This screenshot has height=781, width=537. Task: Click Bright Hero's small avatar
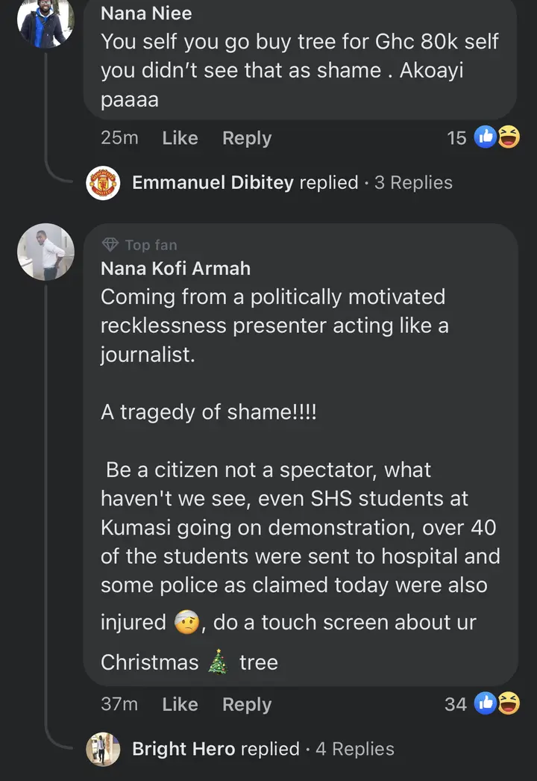point(103,749)
